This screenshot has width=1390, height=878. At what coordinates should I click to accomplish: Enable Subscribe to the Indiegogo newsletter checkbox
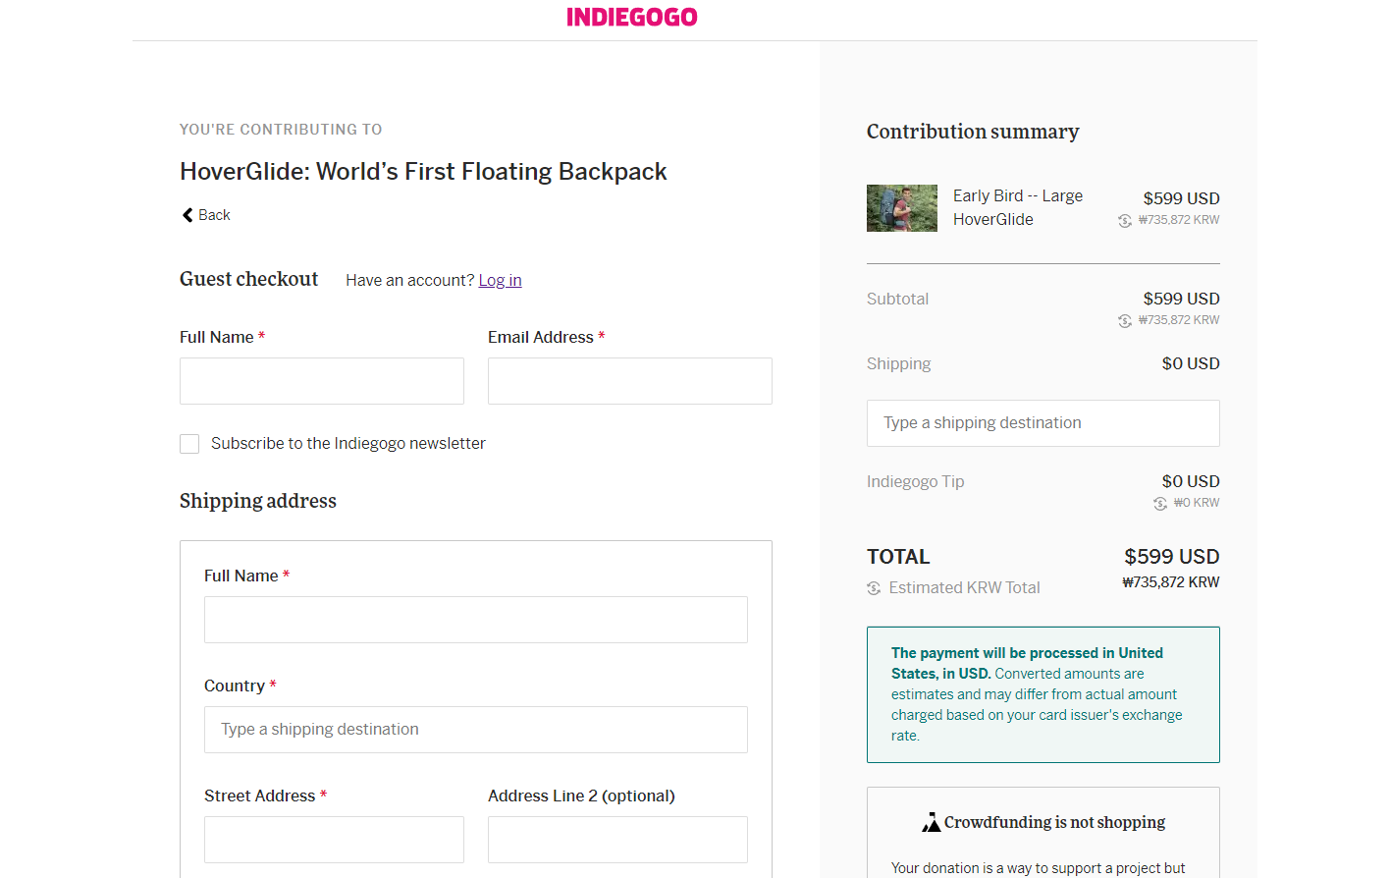[x=189, y=444]
